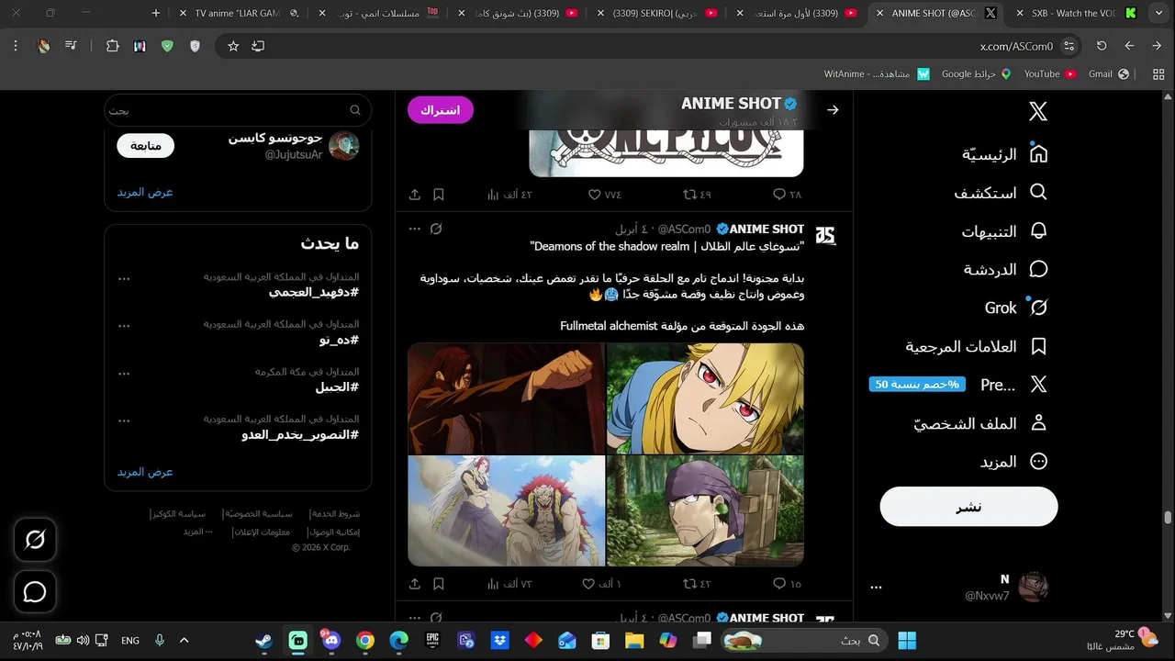Open استكشف explore page
The height and width of the screenshot is (661, 1175).
click(x=1000, y=193)
